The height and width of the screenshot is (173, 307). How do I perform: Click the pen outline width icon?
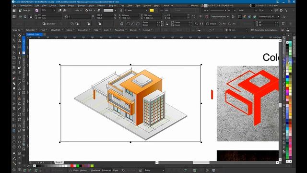click(x=121, y=10)
